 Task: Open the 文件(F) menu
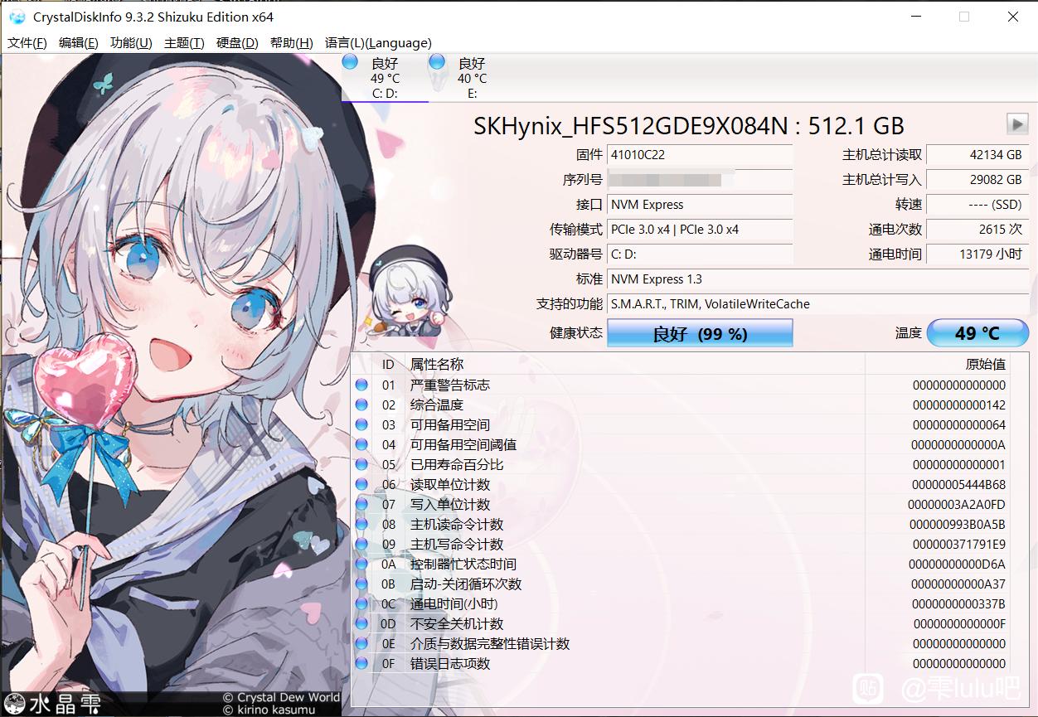[27, 43]
